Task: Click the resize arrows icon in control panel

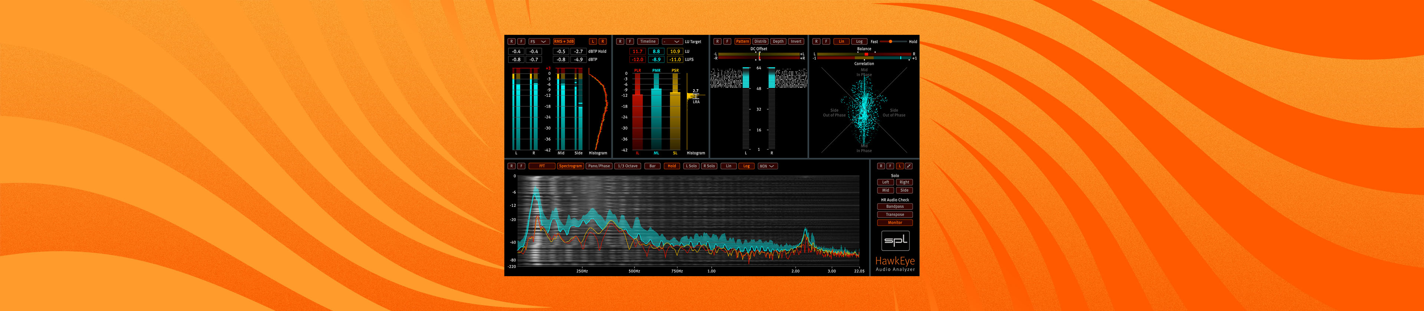Action: click(909, 166)
